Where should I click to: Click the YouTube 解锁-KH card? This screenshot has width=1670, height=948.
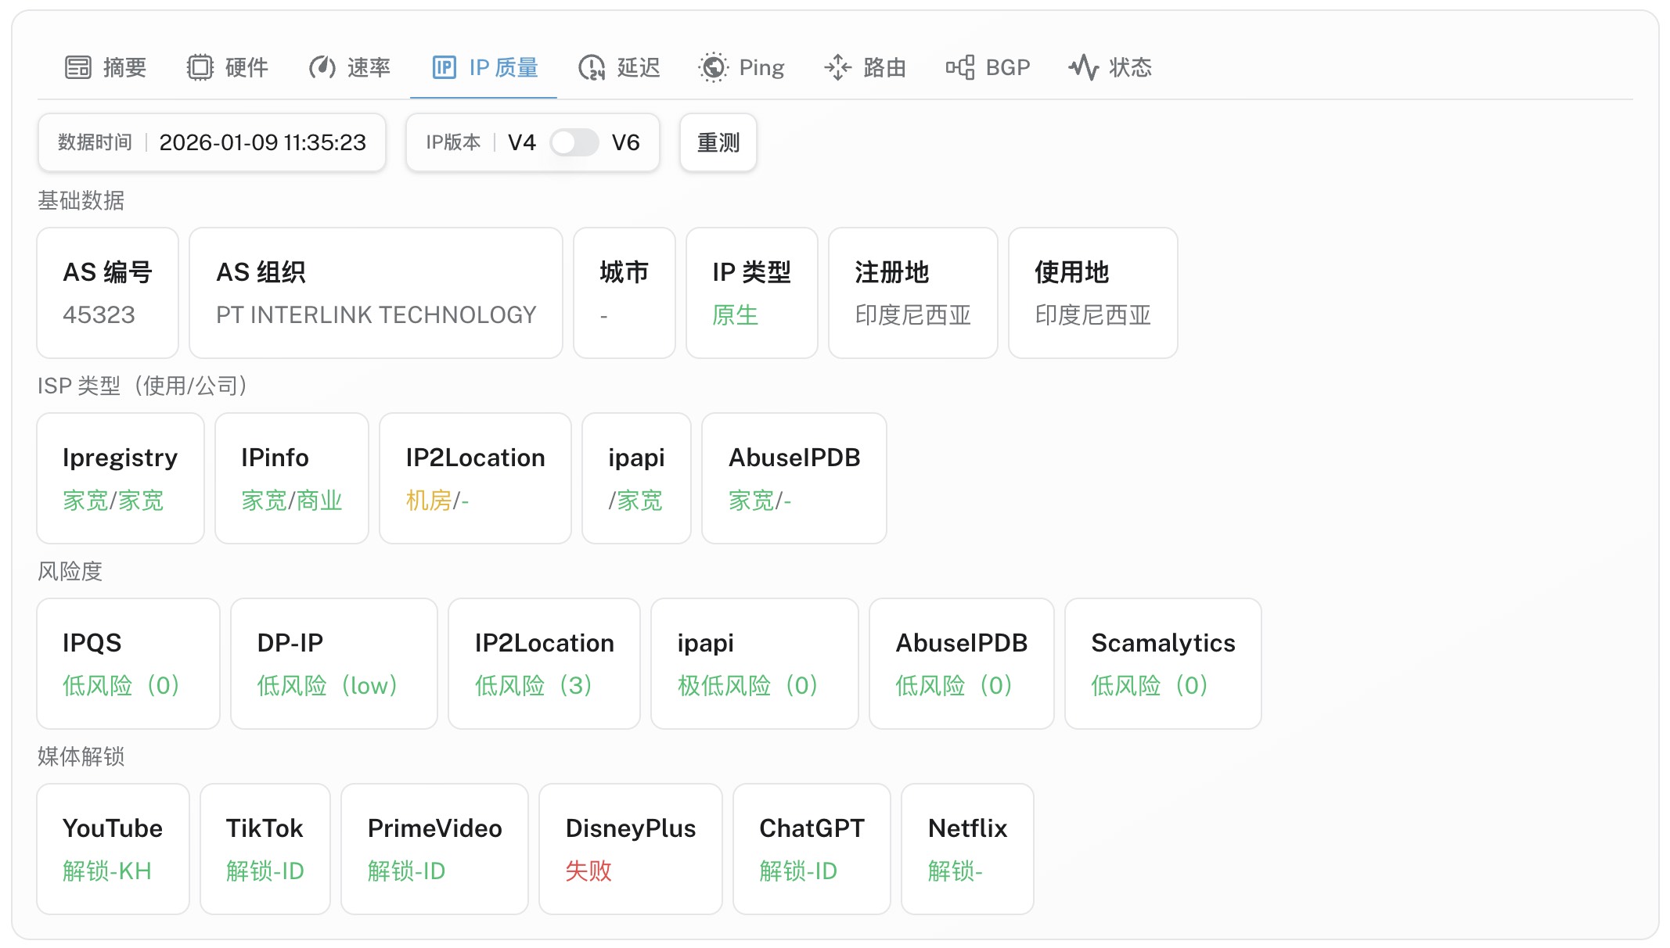click(x=112, y=849)
